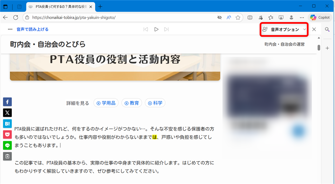
Task: Open Settings and more menu
Action: [x=302, y=17]
